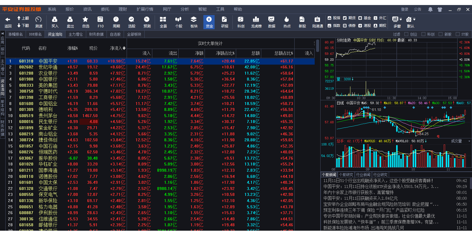472x236 pixels.
Task: Open the 自选 star icon
Action: pyautogui.click(x=85, y=22)
